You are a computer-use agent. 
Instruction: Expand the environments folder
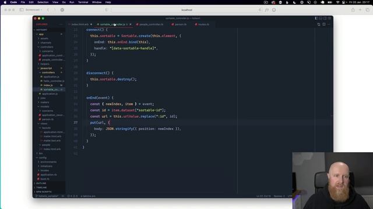48,162
